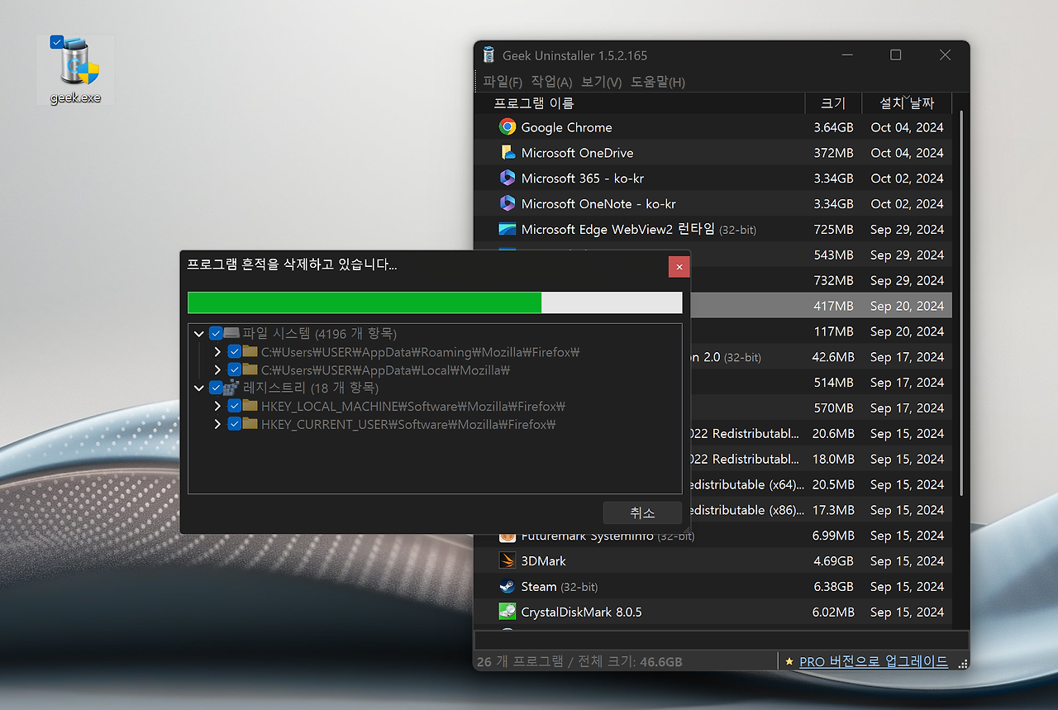Click the 3.64GB size cell
Screen dimensions: 1058x710
(x=833, y=127)
